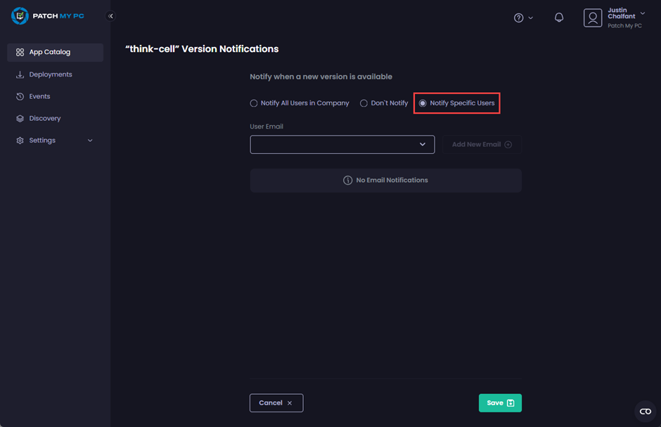Cancel the notification changes
This screenshot has width=661, height=427.
point(276,402)
